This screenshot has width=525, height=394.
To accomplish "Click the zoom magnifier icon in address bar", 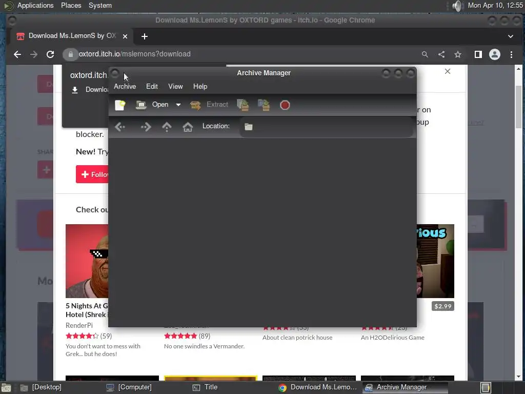I will (x=425, y=54).
